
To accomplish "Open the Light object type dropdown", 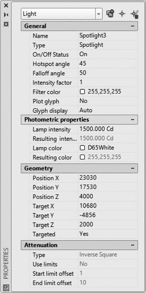I will pyautogui.click(x=99, y=14).
